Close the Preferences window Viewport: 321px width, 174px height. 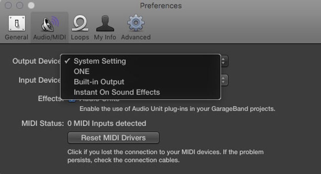click(x=8, y=5)
